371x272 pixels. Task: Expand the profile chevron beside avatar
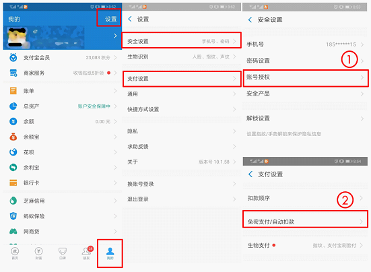pos(115,36)
